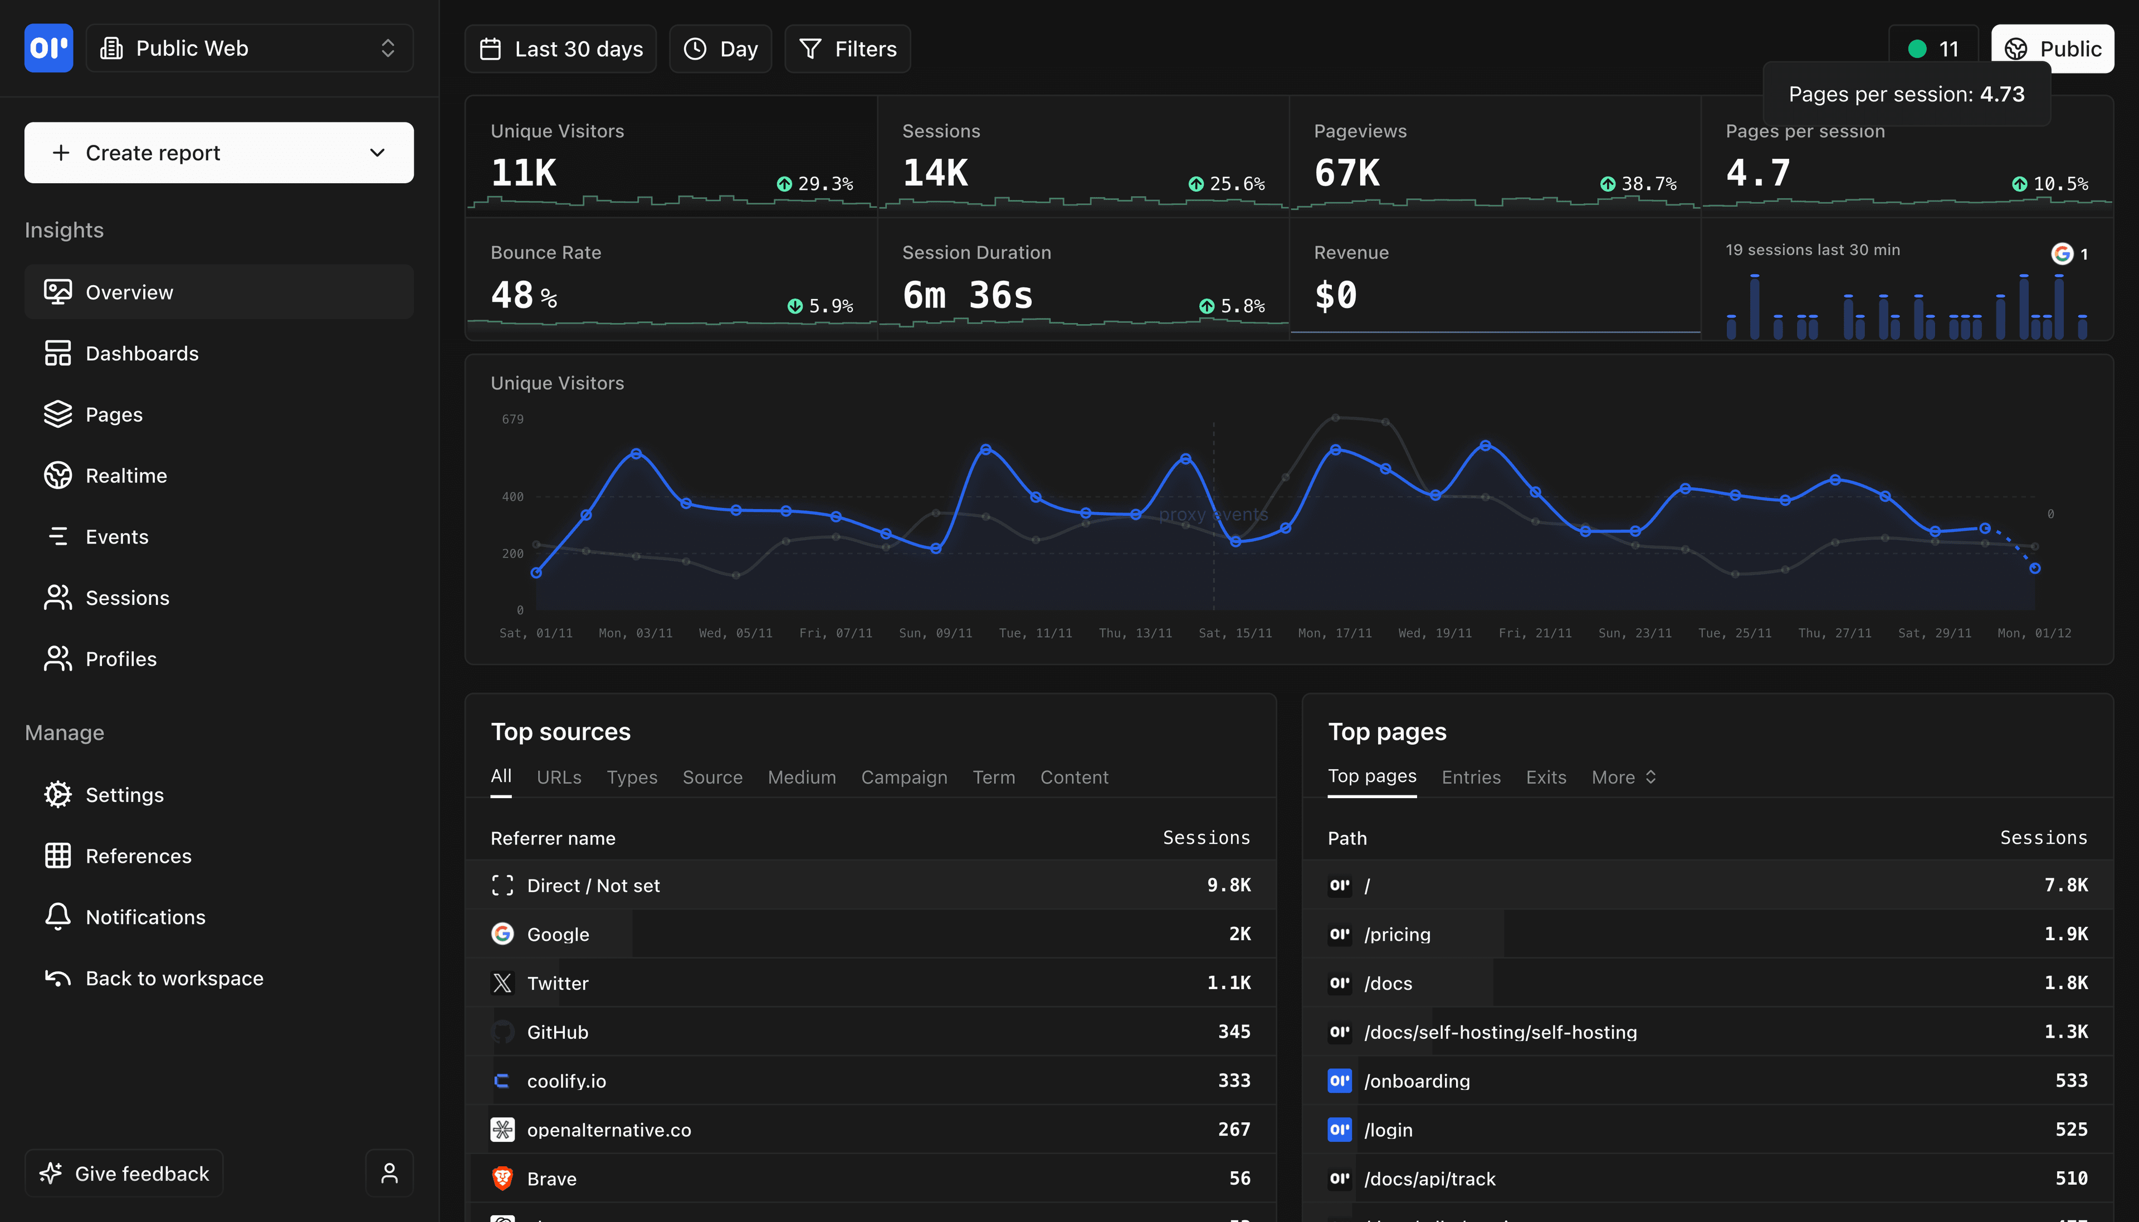Switch to the Entries tab in Top pages

1470,777
